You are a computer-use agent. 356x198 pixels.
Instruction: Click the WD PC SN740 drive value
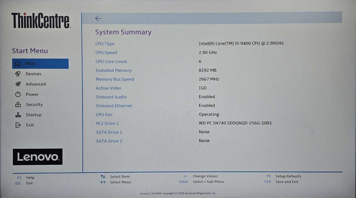click(235, 123)
